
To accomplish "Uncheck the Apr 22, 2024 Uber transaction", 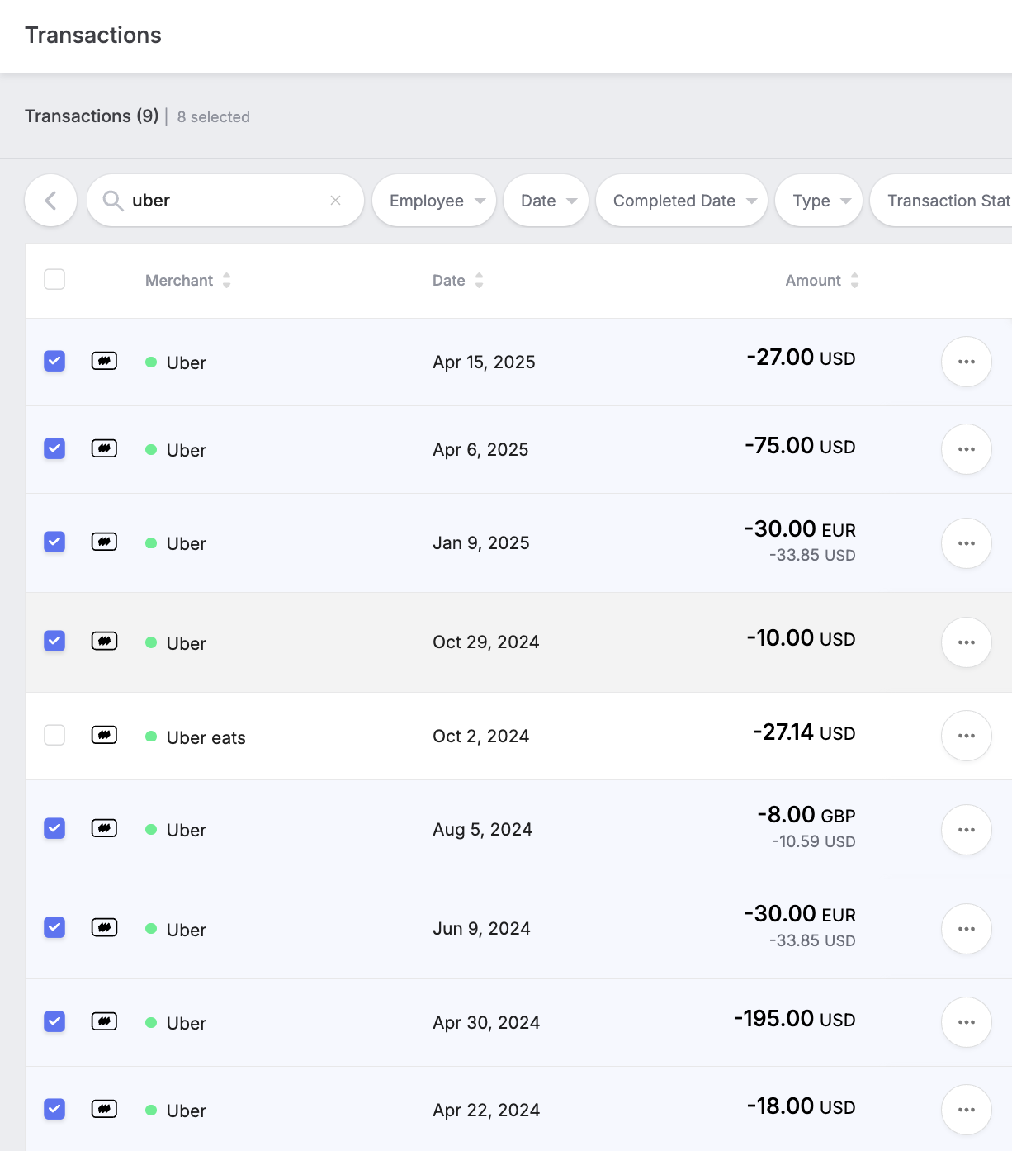I will pos(54,1109).
